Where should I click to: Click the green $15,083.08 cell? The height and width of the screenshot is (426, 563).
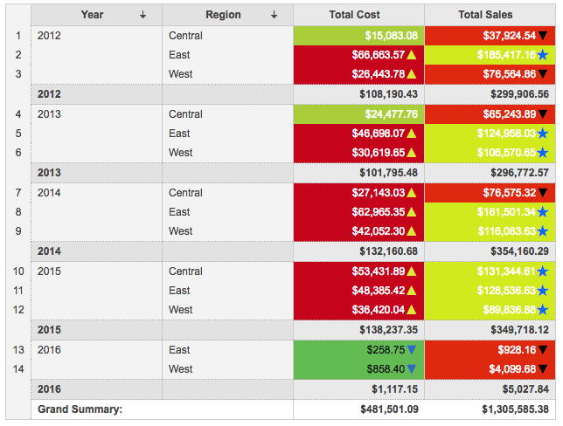(358, 36)
